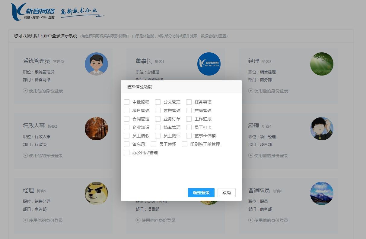Viewport: 366px width, 239px height.
Task: Click the play icon in 析客3 经理 card
Action: click(x=251, y=91)
